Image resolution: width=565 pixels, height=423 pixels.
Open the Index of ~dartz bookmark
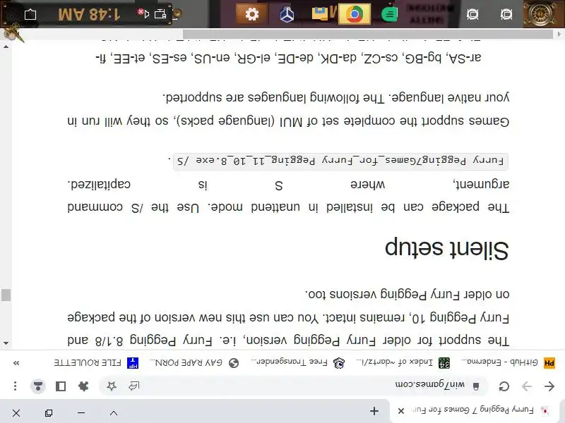pos(402,362)
